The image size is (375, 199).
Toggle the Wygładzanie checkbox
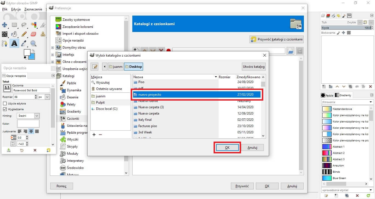tap(5, 109)
